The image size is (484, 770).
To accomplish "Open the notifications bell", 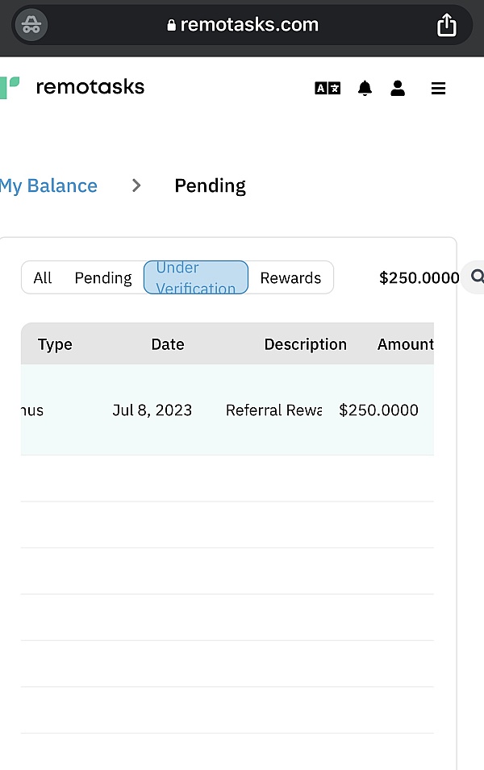I will (365, 89).
